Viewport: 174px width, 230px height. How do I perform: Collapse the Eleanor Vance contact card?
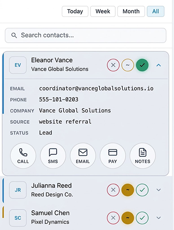click(x=159, y=65)
